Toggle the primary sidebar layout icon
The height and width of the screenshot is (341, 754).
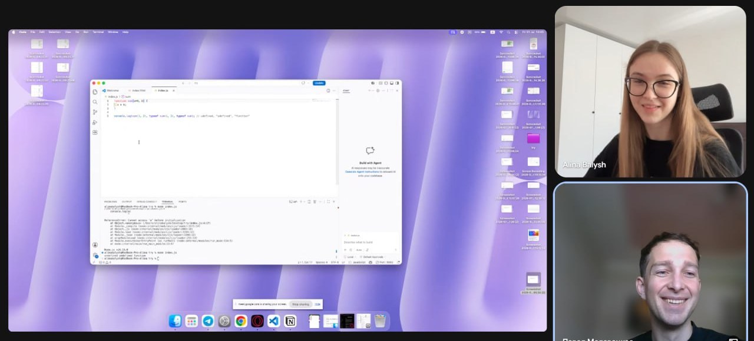386,83
